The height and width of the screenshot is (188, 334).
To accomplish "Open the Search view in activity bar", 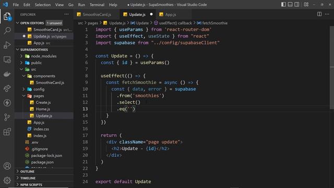I will (7, 30).
